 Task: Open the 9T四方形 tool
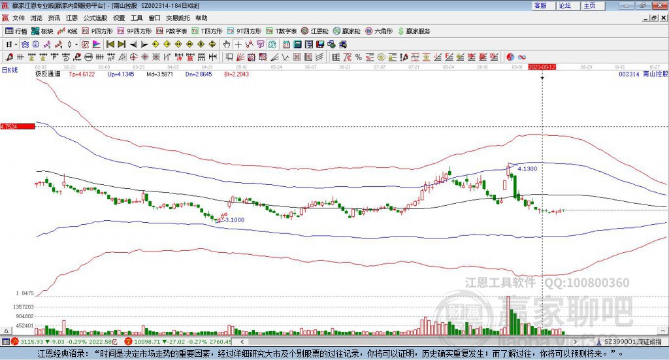coord(244,31)
